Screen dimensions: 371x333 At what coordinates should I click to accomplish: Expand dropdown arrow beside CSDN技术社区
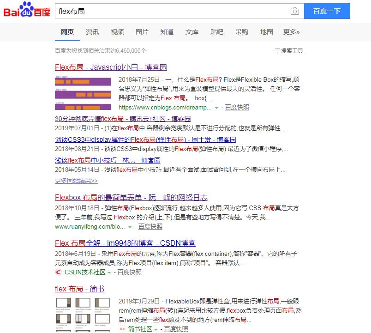tap(109, 273)
